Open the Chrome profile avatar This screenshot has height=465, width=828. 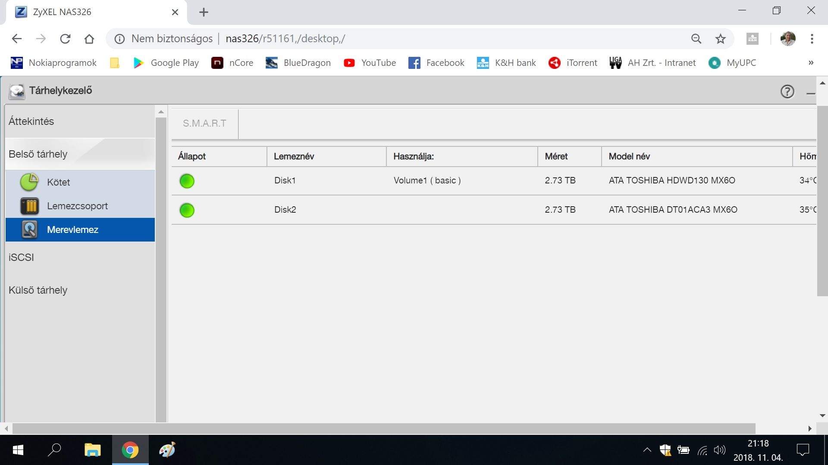click(788, 39)
